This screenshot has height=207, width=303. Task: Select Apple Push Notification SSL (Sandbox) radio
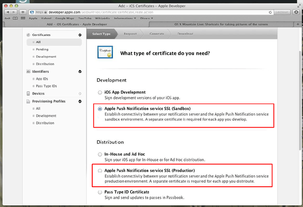tap(100, 109)
